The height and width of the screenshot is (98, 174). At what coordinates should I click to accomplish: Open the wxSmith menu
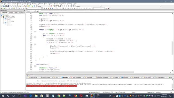tap(40, 4)
